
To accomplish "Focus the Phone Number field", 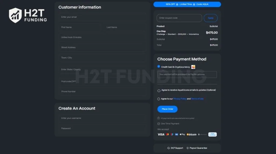I will 102,92.
